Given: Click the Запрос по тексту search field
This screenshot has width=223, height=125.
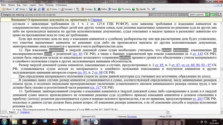Looking at the screenshot, I should click(x=75, y=15).
